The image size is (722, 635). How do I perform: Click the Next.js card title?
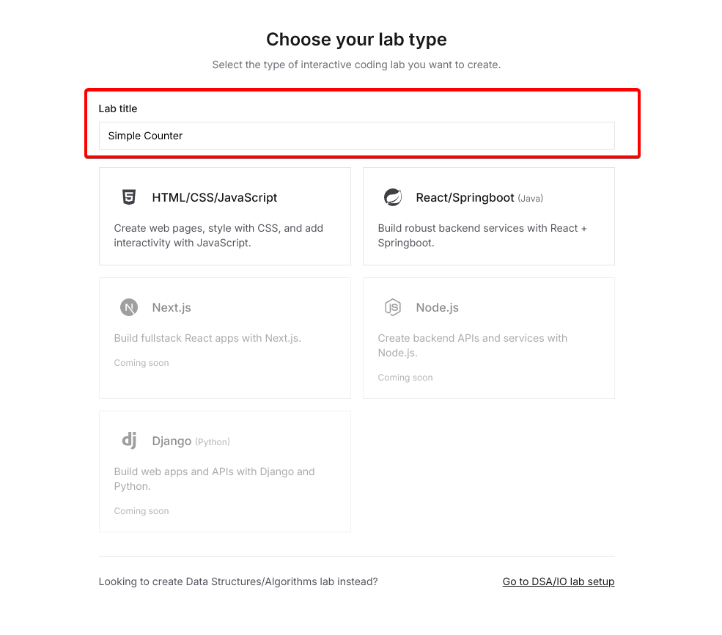[172, 307]
